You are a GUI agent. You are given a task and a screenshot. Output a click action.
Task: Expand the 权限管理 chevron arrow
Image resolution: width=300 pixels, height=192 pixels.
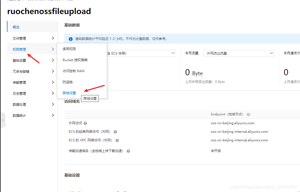[53, 49]
